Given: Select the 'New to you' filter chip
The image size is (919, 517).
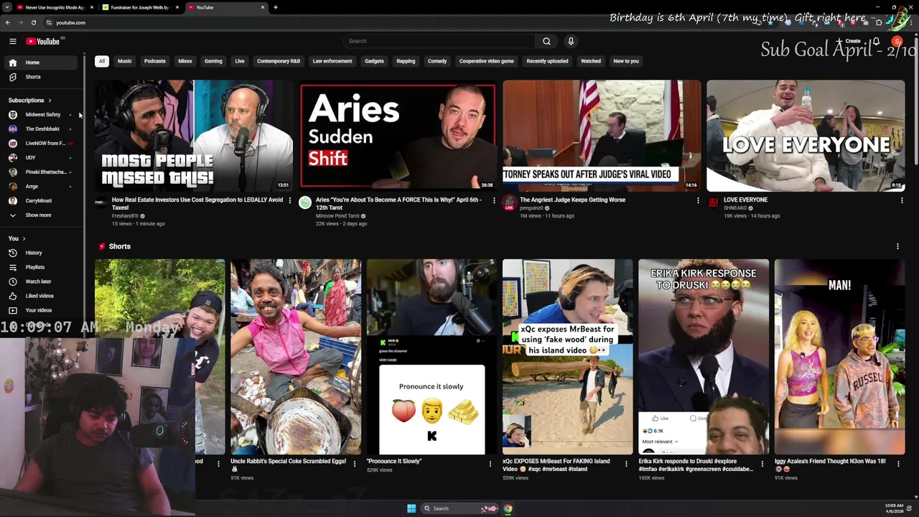Looking at the screenshot, I should 626,61.
